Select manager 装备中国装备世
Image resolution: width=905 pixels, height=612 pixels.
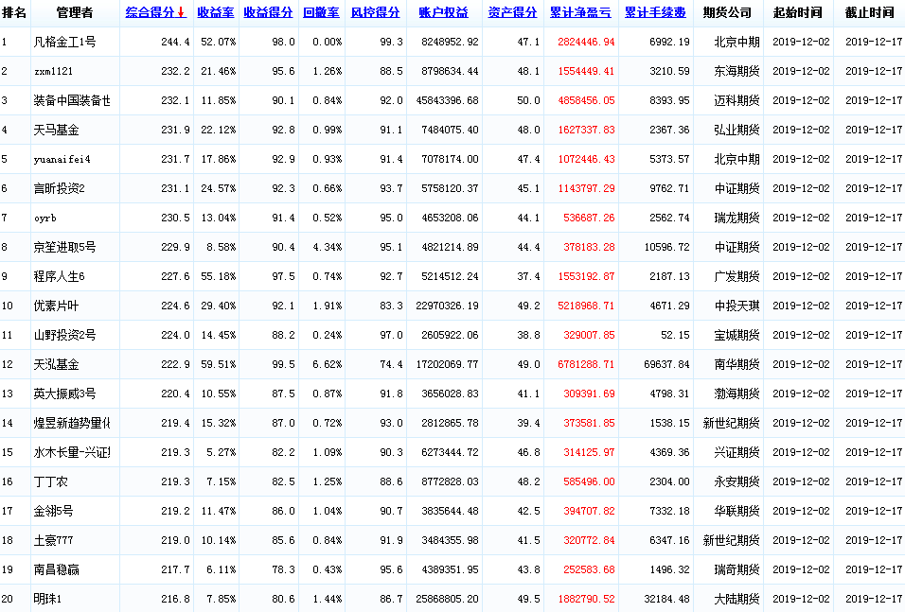[x=72, y=100]
